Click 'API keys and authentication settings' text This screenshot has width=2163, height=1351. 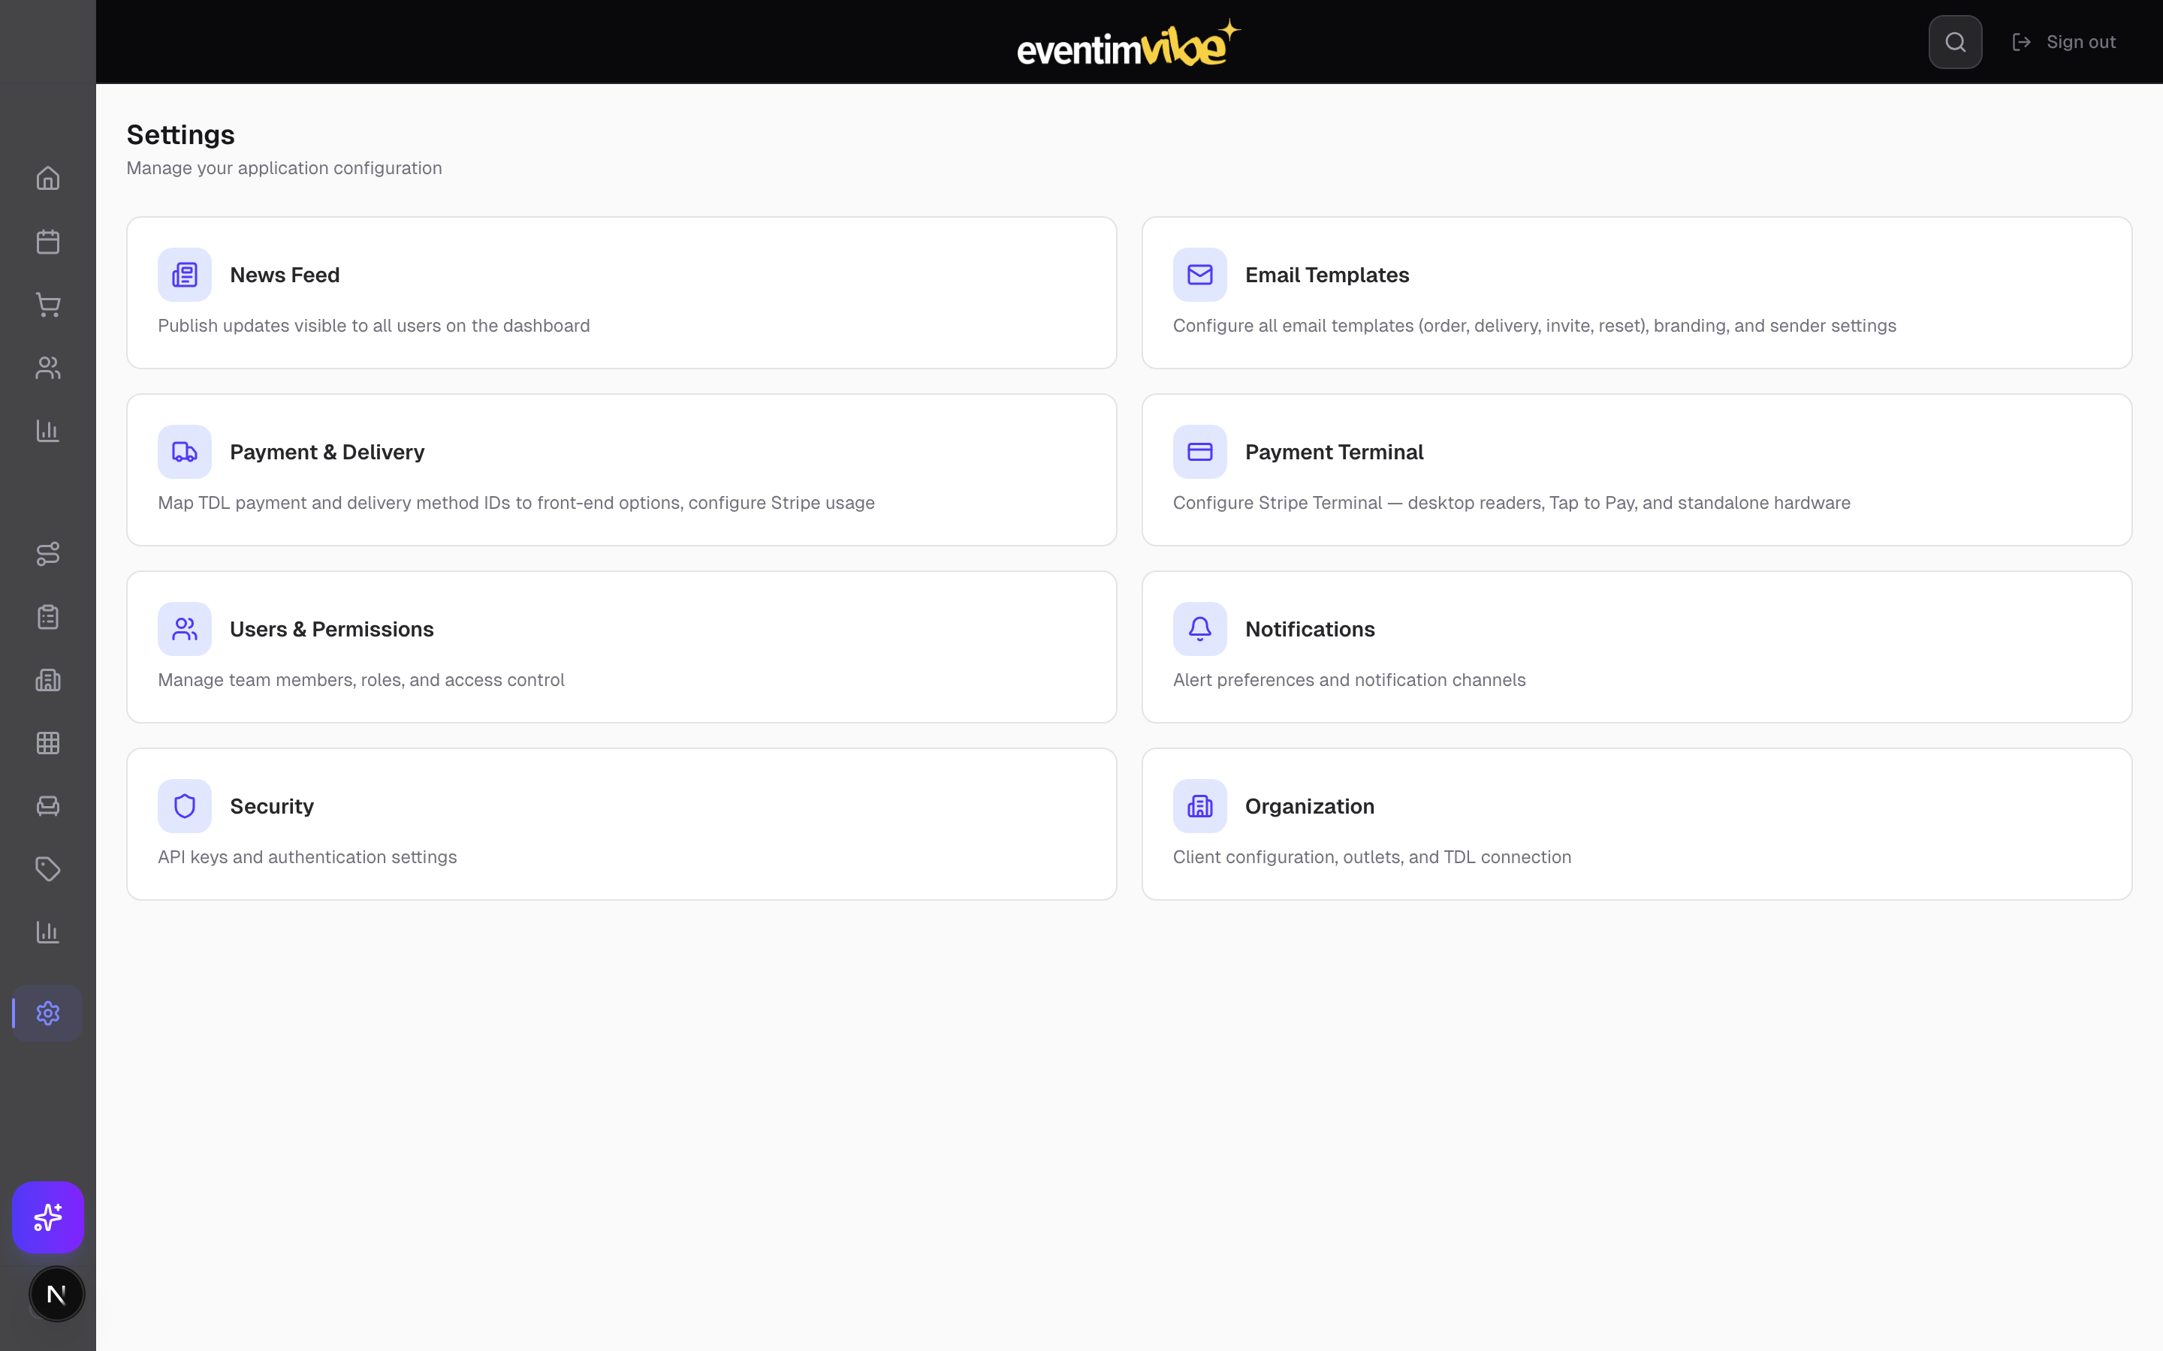click(306, 857)
